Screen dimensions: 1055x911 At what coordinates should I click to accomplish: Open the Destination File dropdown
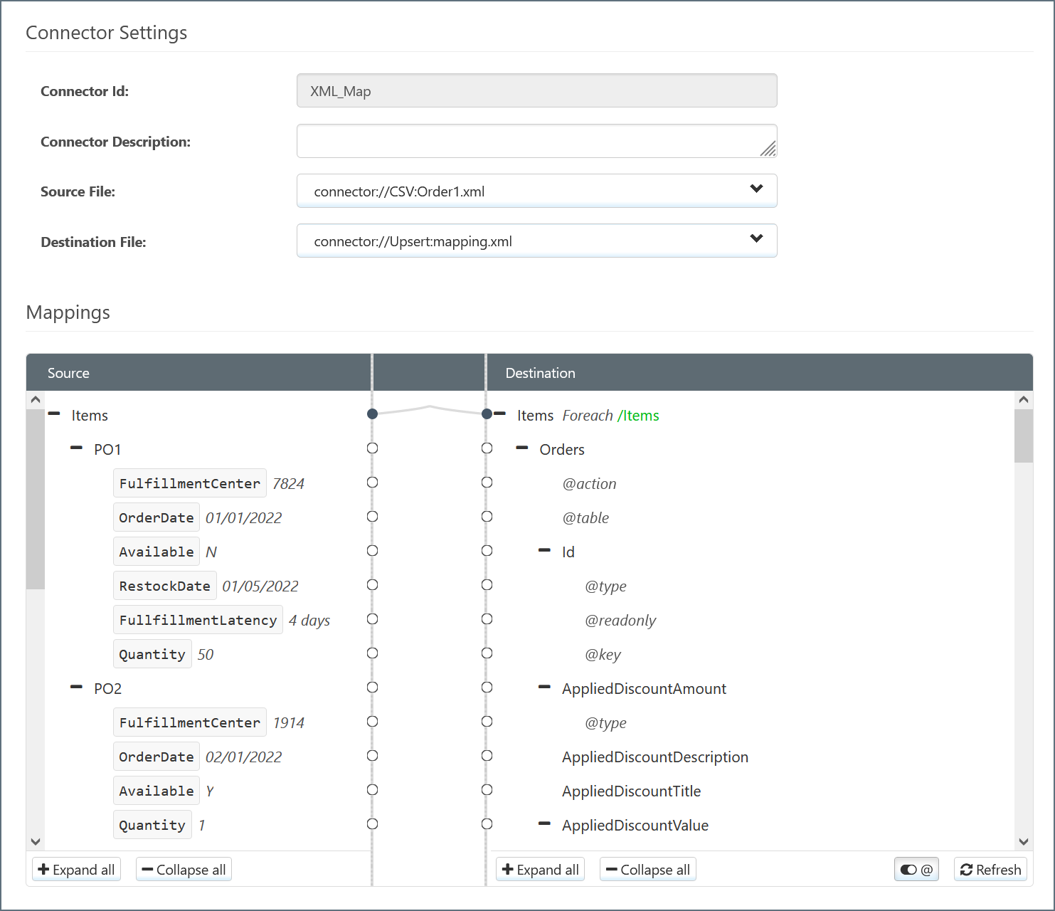[x=536, y=241]
